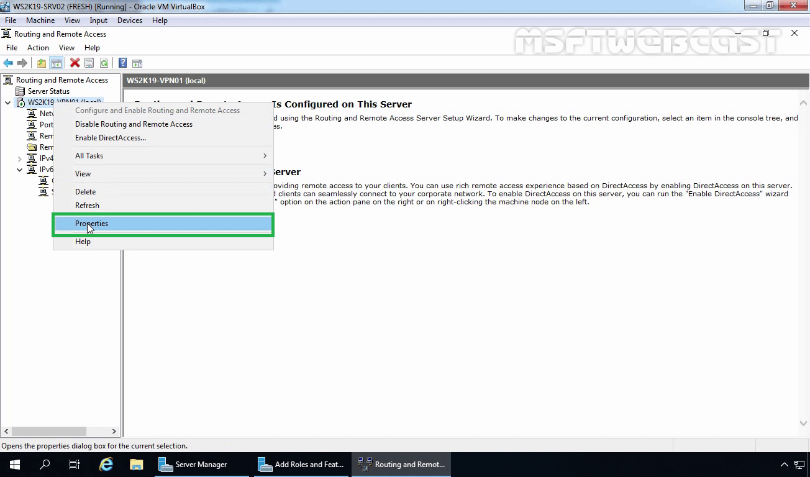Image resolution: width=810 pixels, height=477 pixels.
Task: Open the File menu of Routing and Remote Access
Action: 12,48
